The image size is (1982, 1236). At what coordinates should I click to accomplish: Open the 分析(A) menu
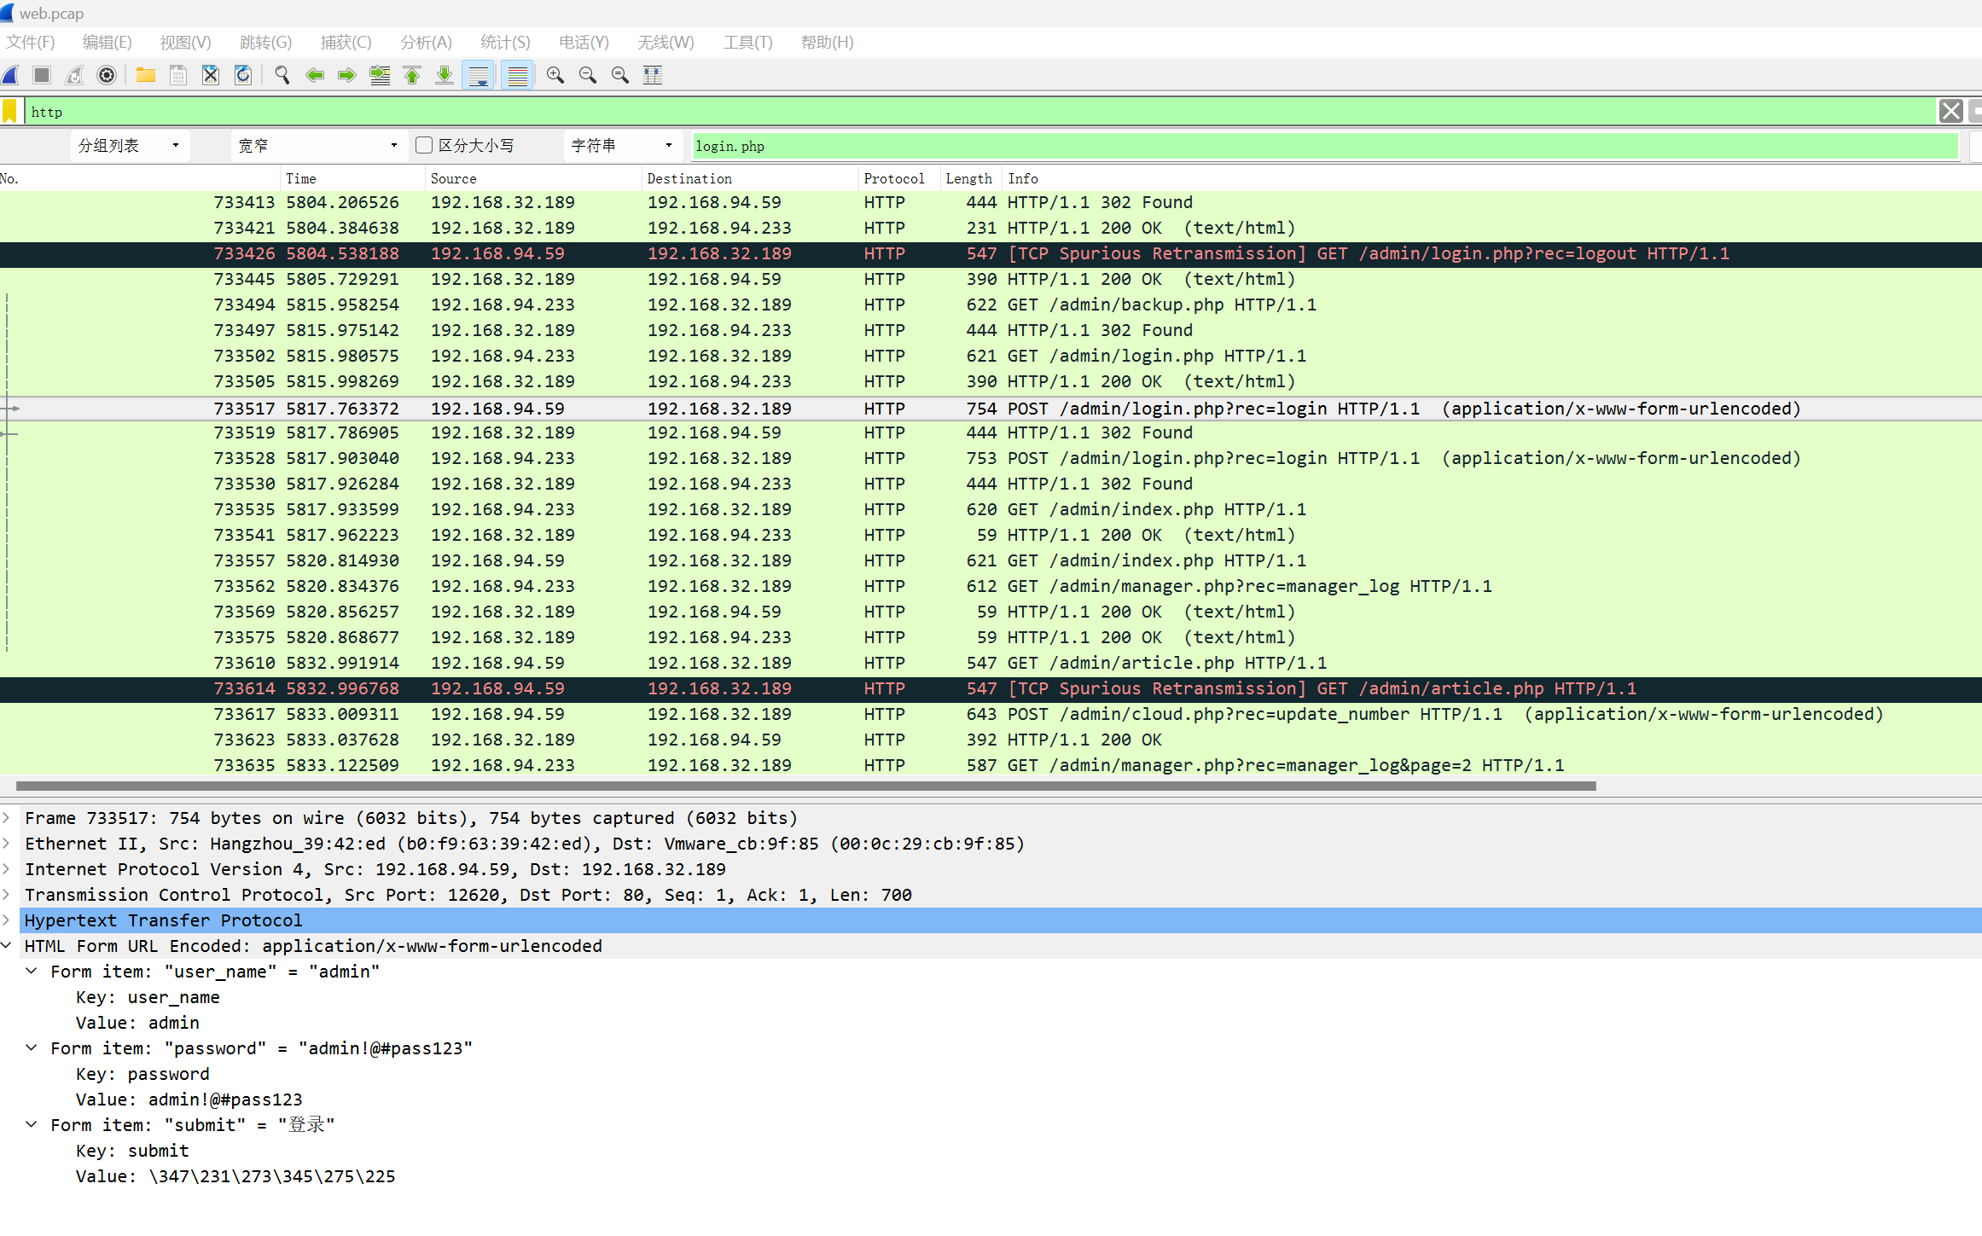click(426, 43)
